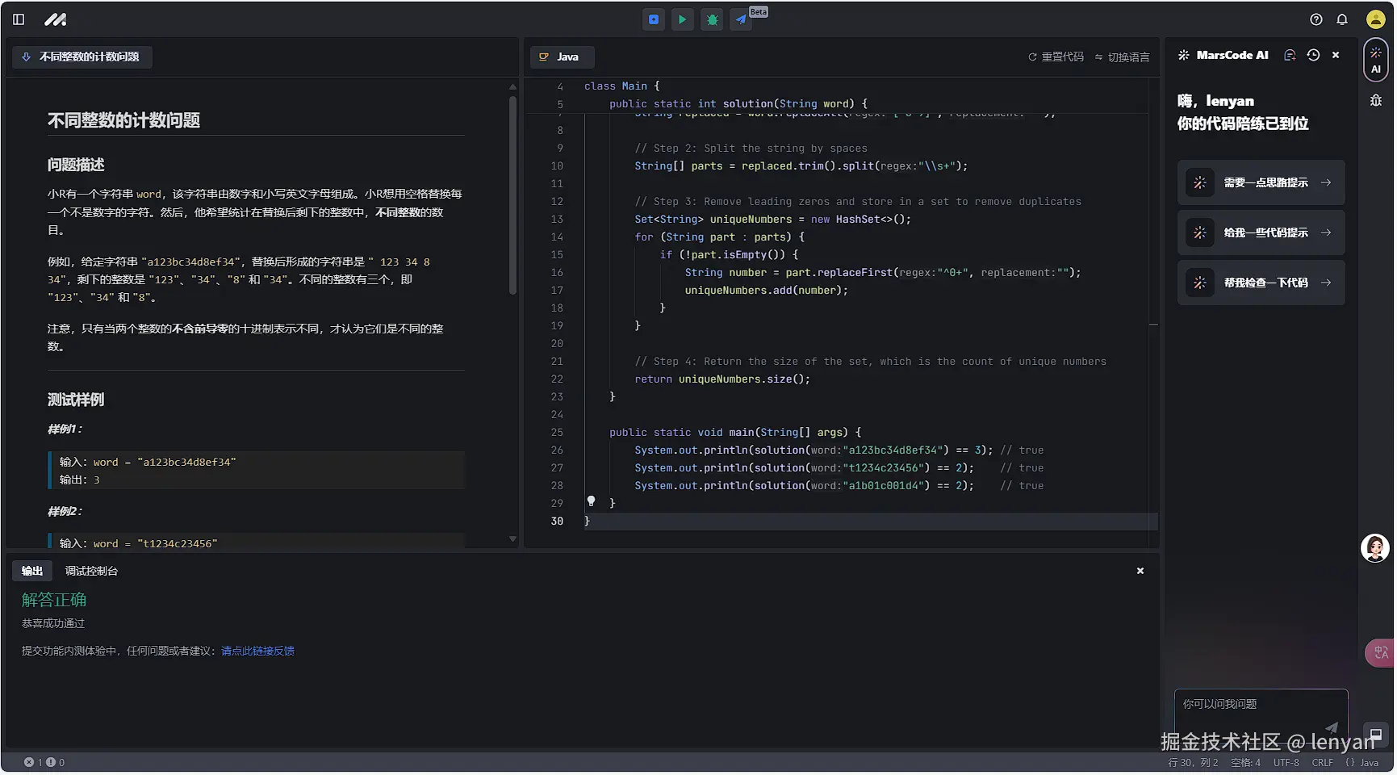Toggle the left sidebar panel icon
The height and width of the screenshot is (775, 1397).
[x=19, y=19]
